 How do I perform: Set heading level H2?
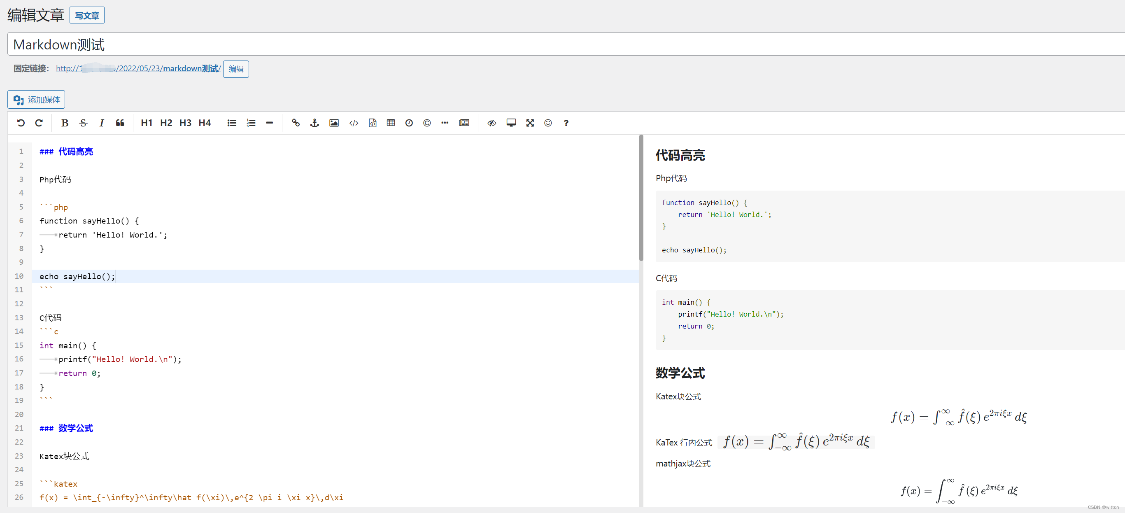pos(166,123)
